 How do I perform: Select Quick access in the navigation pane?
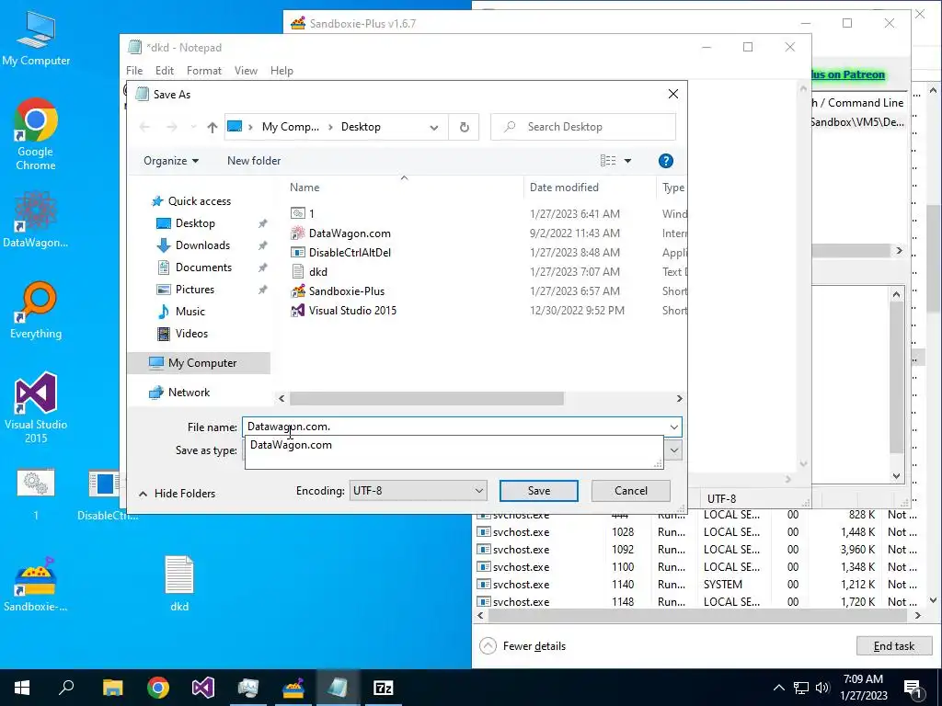point(199,201)
